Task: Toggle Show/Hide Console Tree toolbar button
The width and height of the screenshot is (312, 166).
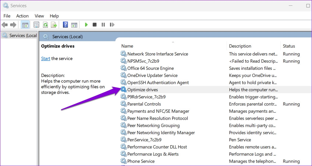Action: pyautogui.click(x=25, y=25)
